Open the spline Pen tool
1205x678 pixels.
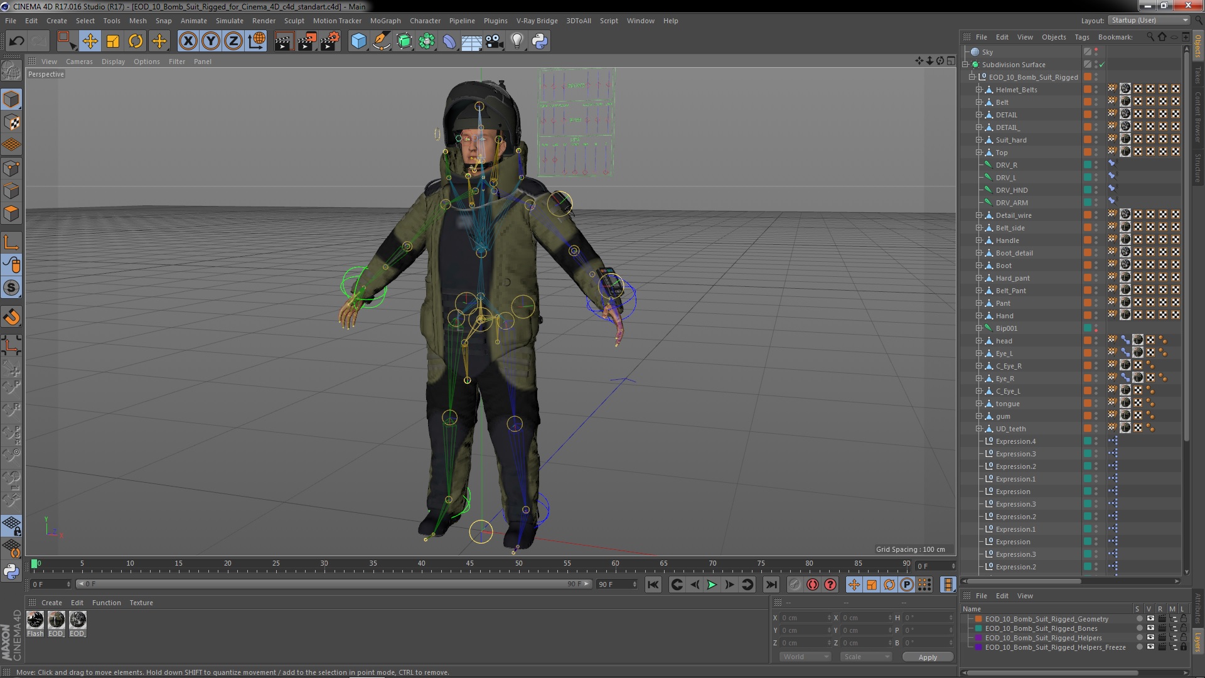point(382,41)
